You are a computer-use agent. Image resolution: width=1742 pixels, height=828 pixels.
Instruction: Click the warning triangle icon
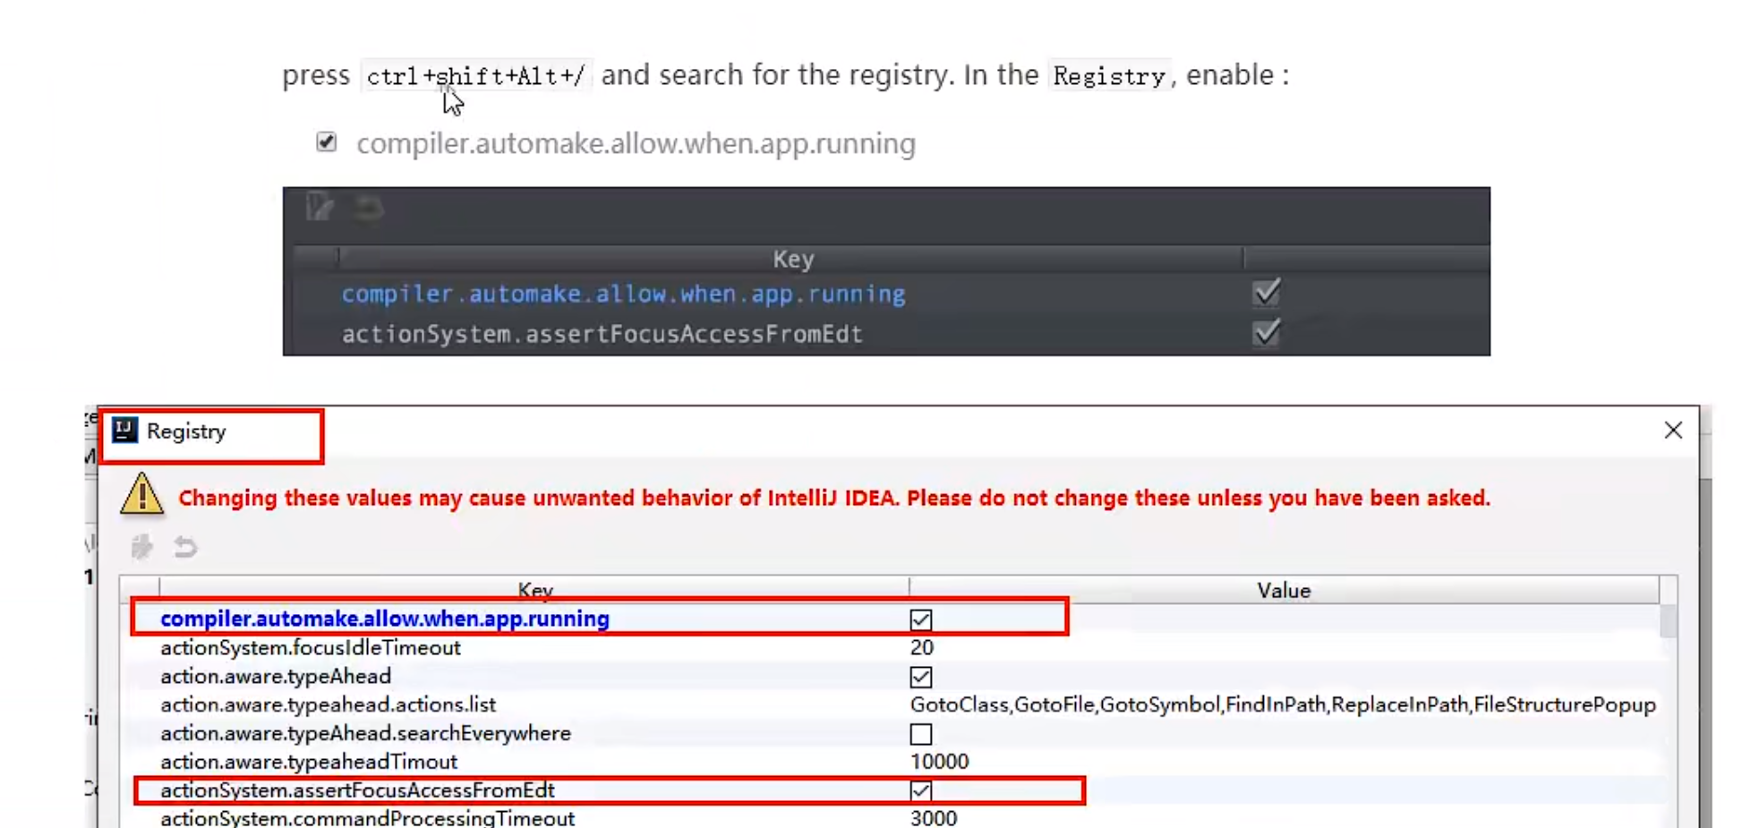[141, 494]
